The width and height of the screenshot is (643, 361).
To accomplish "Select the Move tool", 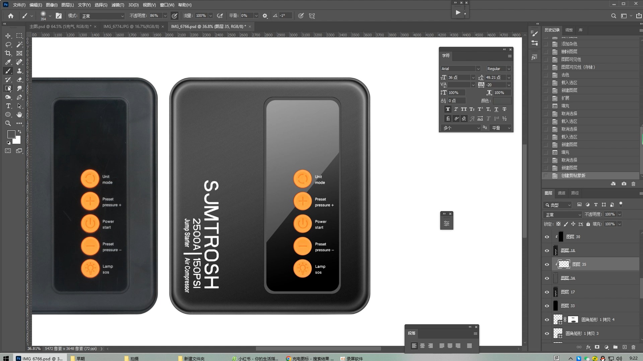I will click(8, 36).
